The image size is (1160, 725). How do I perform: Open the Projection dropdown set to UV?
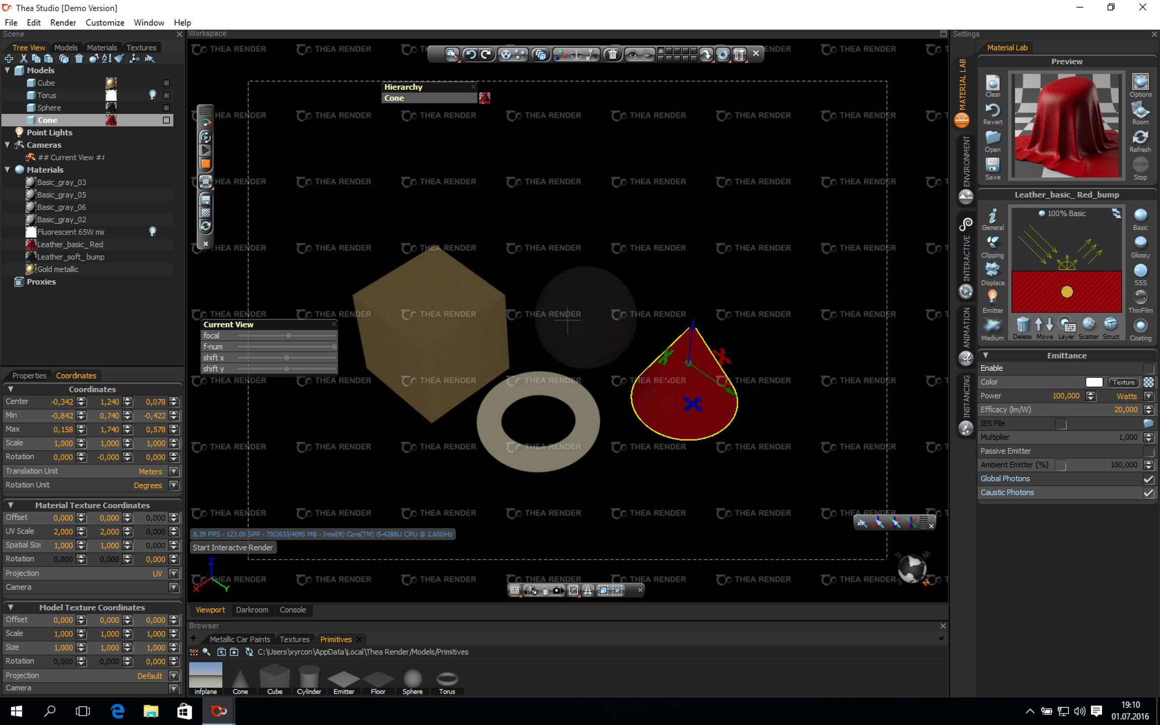pos(173,573)
